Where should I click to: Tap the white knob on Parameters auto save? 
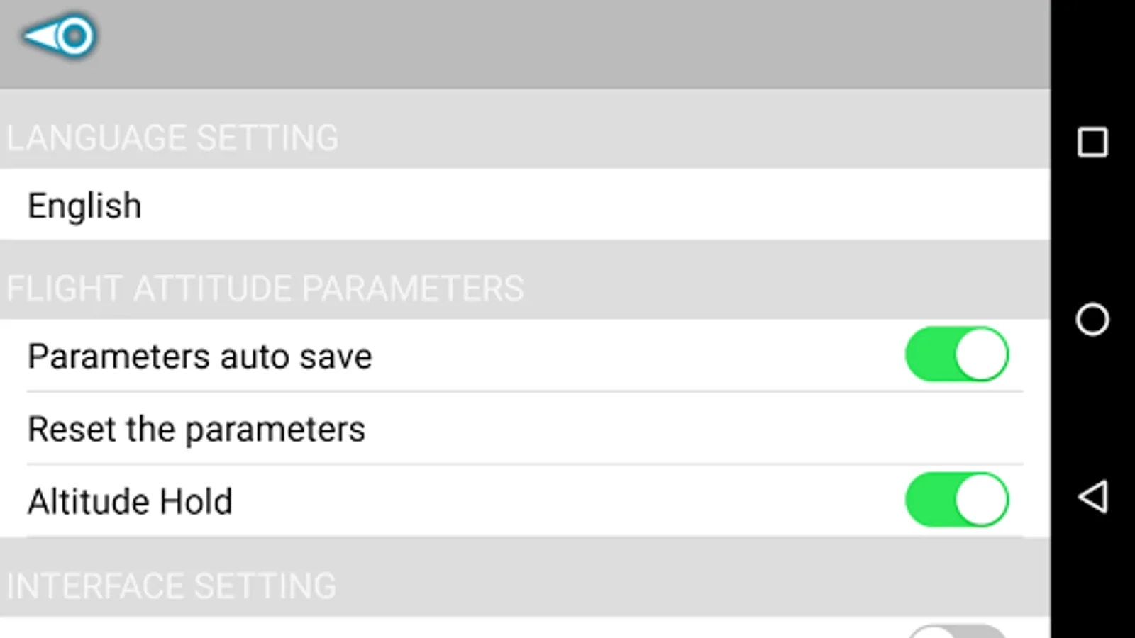[x=981, y=354]
